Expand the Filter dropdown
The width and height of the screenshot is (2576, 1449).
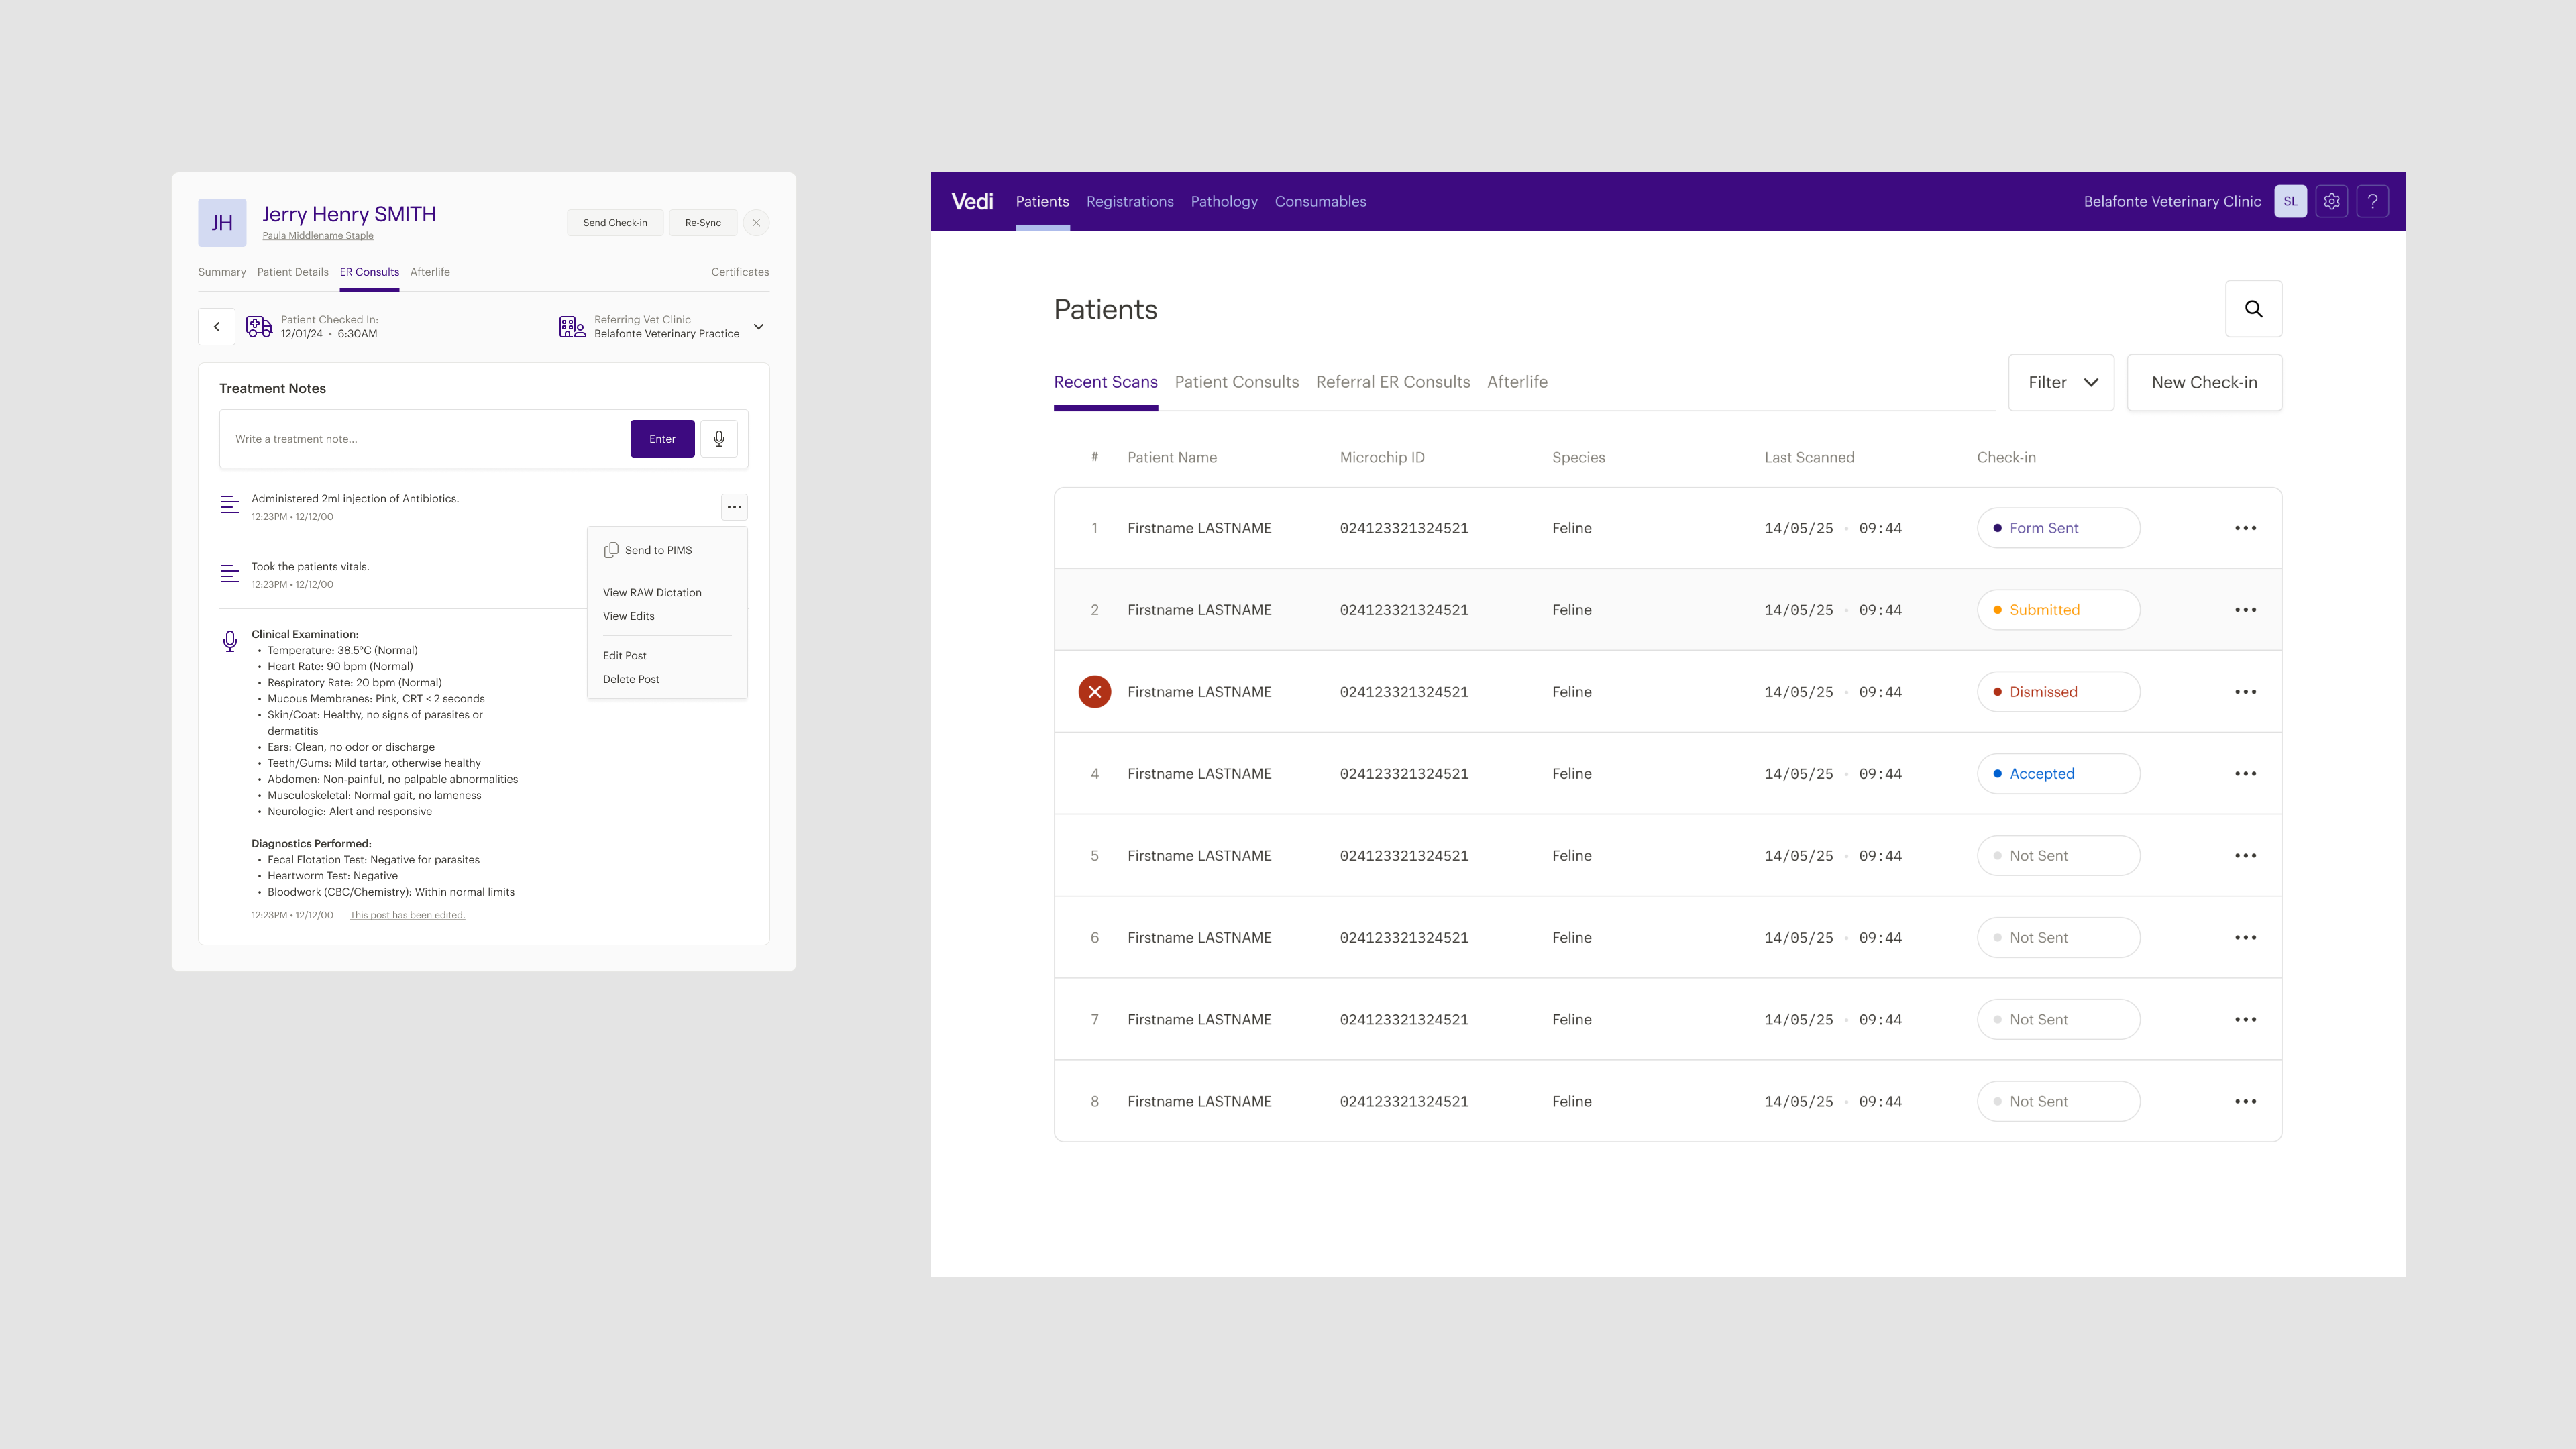[2061, 382]
